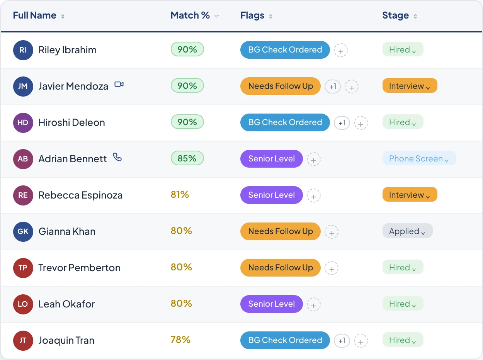Image resolution: width=483 pixels, height=360 pixels.
Task: Open Gianna Khan's Applied stage dropdown
Action: [x=408, y=231]
